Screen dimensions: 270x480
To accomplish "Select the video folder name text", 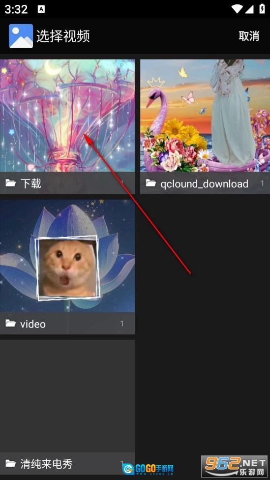I will 33,324.
